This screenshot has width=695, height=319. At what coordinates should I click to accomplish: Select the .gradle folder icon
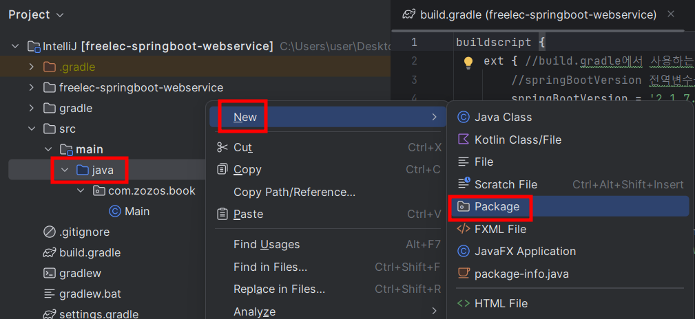click(x=49, y=67)
